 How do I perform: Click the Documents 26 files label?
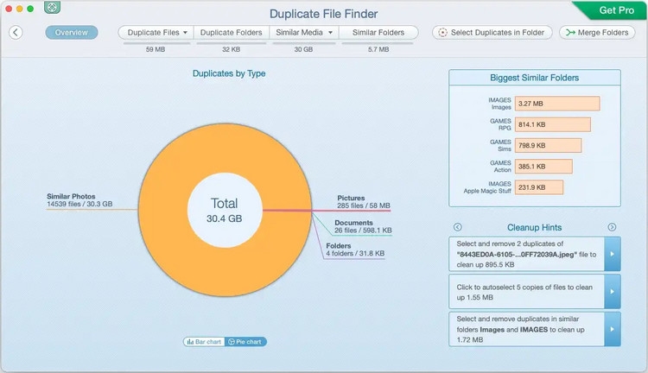(363, 226)
